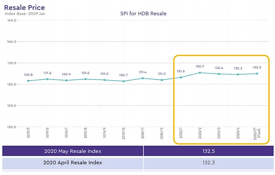Screen dimensions: 275x175
Task: Click the value label 132.4
Action: pos(219,68)
